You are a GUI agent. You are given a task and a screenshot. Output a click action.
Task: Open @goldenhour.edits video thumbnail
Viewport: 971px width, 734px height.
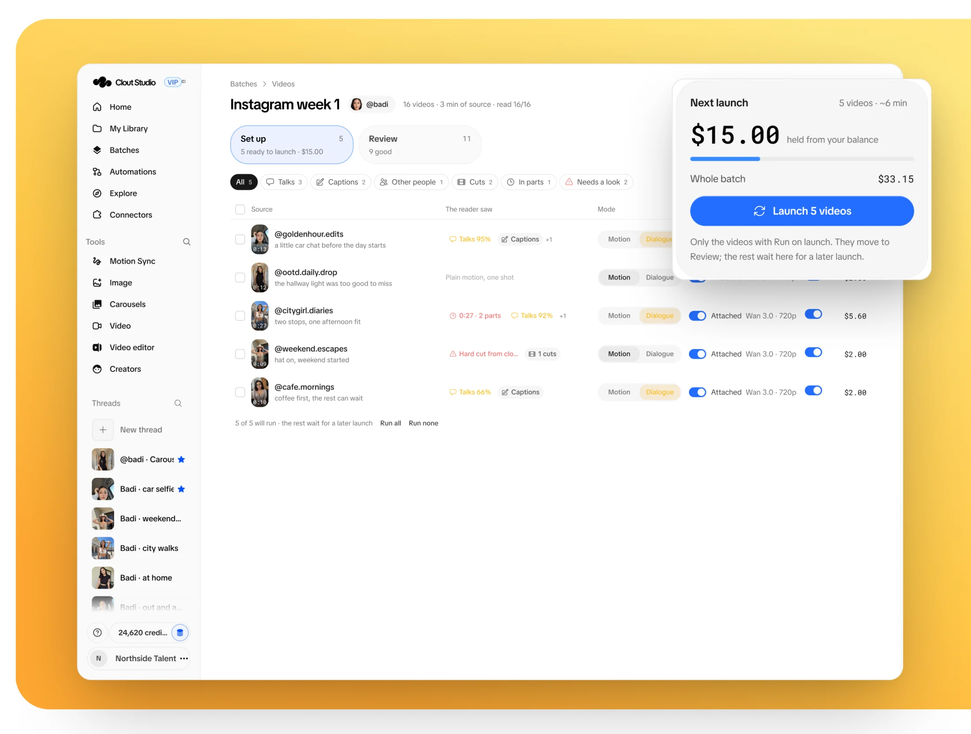260,239
